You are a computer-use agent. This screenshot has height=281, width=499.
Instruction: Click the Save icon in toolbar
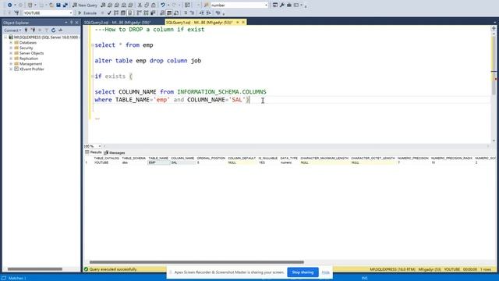click(58, 5)
